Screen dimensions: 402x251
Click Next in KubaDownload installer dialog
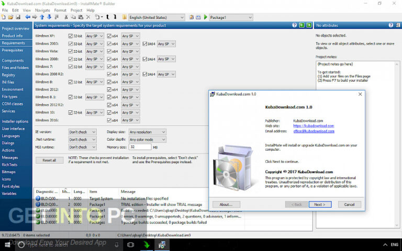tap(320, 204)
